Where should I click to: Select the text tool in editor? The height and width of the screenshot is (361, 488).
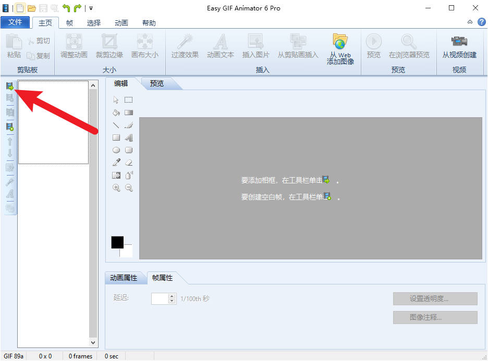pyautogui.click(x=129, y=138)
